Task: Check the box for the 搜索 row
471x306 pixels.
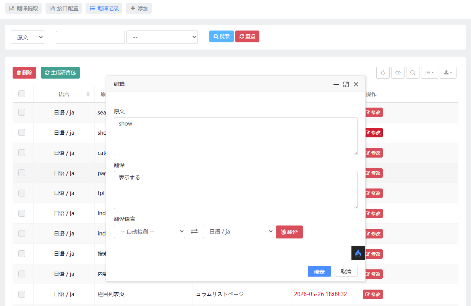Action: (x=22, y=254)
